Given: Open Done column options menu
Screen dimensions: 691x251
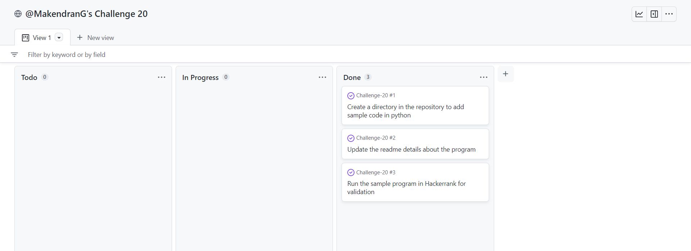Looking at the screenshot, I should point(484,77).
